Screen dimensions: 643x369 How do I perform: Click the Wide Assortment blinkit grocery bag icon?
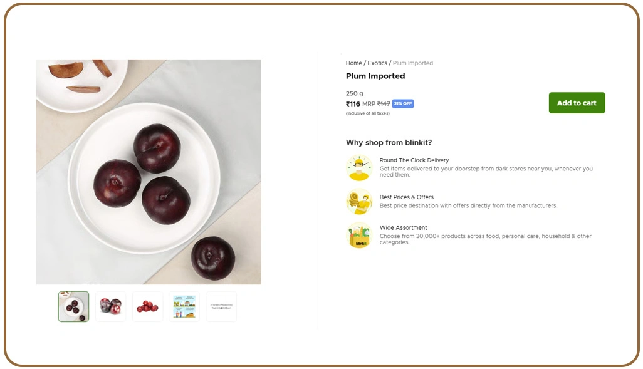click(358, 235)
